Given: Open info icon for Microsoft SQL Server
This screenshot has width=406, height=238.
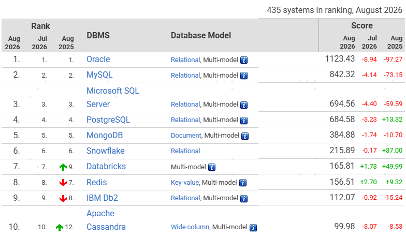Looking at the screenshot, I should [x=243, y=105].
